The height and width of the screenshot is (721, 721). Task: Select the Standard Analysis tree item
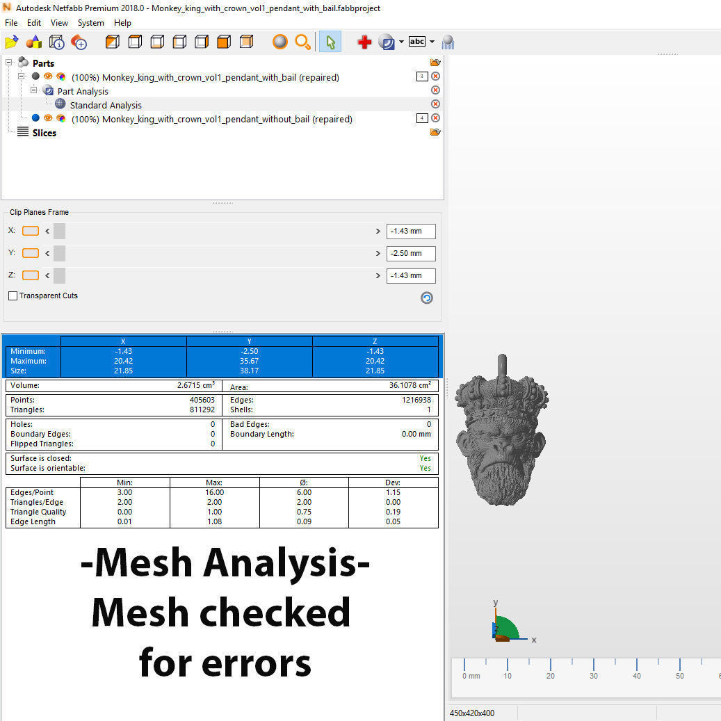106,105
